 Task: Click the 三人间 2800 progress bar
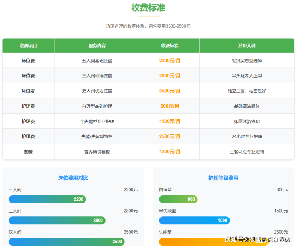(57, 220)
